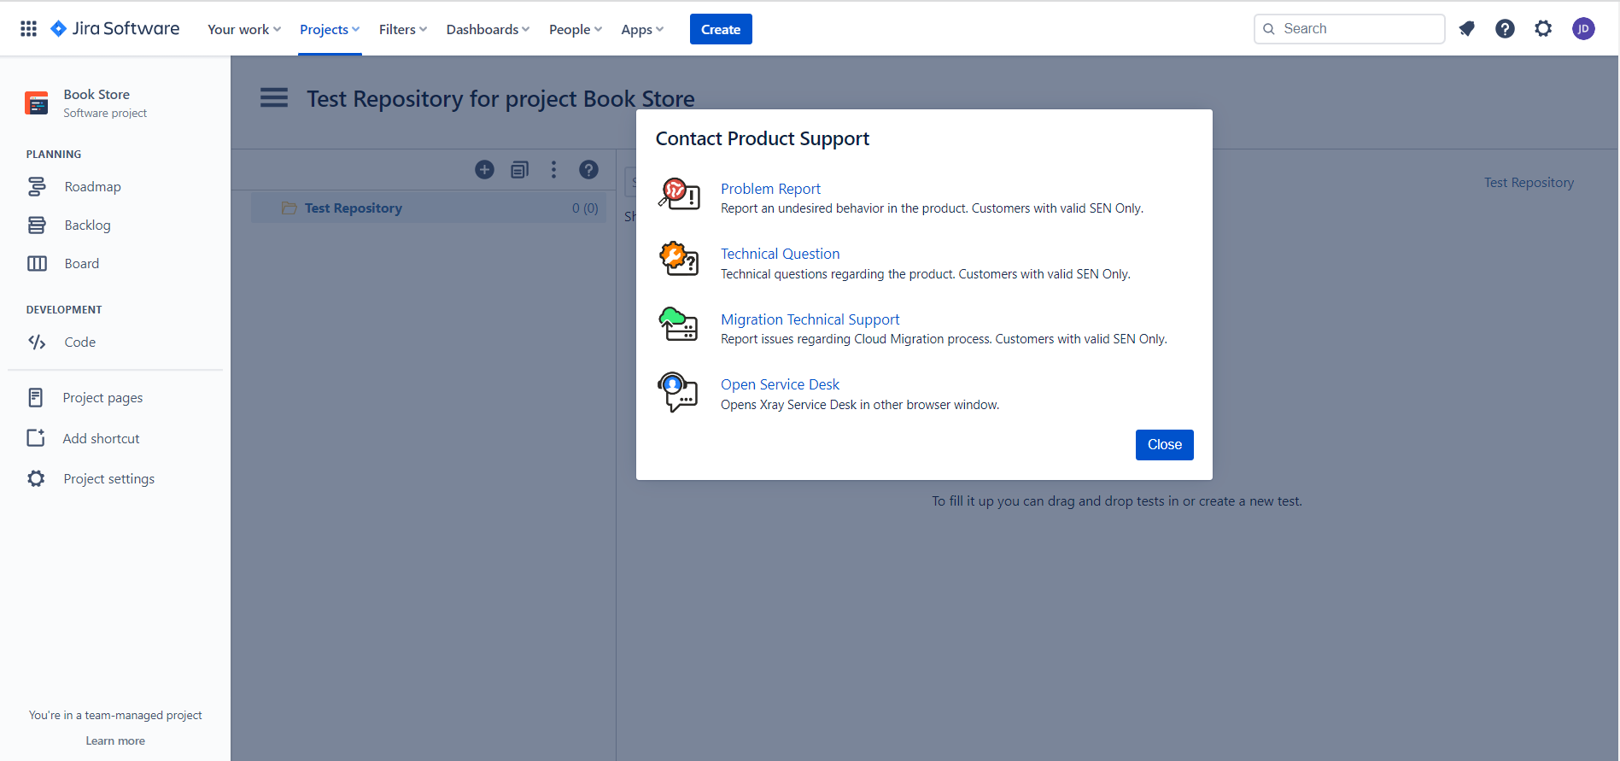This screenshot has width=1620, height=761.
Task: Click the Migration Technical Support cloud icon
Action: pyautogui.click(x=679, y=325)
